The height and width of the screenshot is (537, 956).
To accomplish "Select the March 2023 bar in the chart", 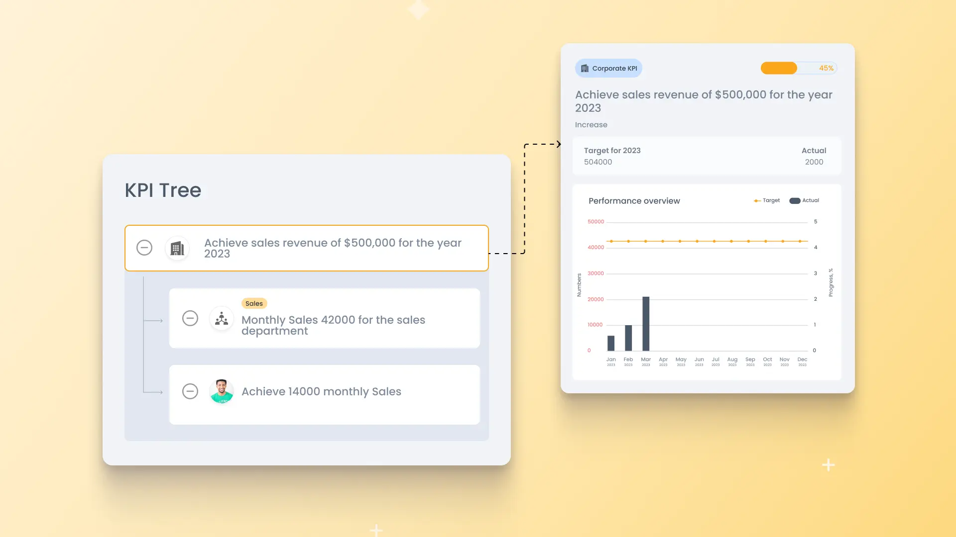I will (x=646, y=324).
